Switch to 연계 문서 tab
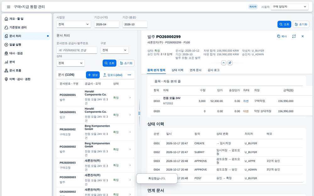The image size is (314, 196). tap(195, 70)
